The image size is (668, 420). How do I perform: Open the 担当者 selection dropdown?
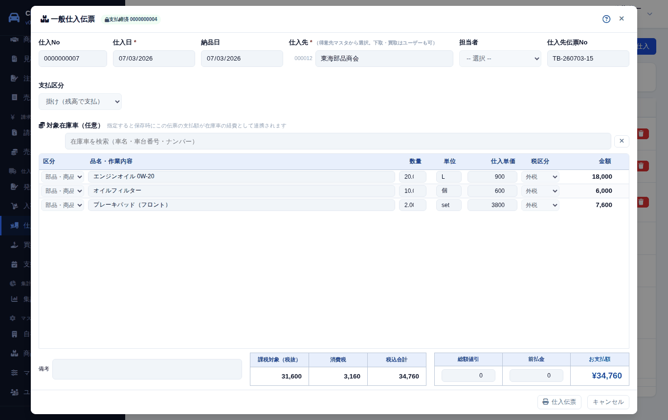click(500, 59)
